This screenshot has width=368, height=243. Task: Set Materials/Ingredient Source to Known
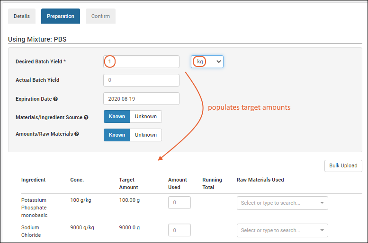117,117
